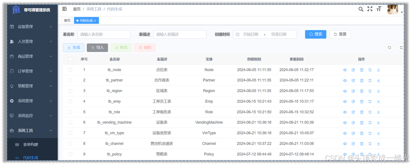The width and height of the screenshot is (411, 165).
Task: Check the tb_vm_type row checkbox
Action: tap(70, 133)
